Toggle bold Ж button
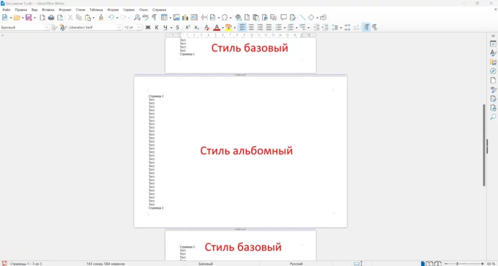 tap(148, 28)
